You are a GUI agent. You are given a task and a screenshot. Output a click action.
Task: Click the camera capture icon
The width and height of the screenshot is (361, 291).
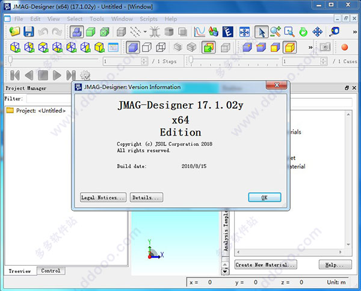click(x=325, y=47)
